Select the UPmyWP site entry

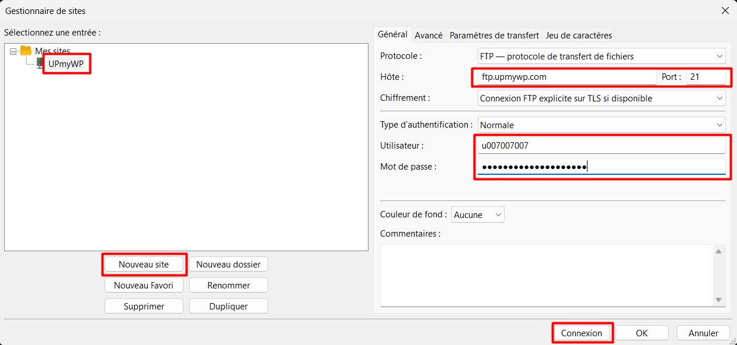66,64
